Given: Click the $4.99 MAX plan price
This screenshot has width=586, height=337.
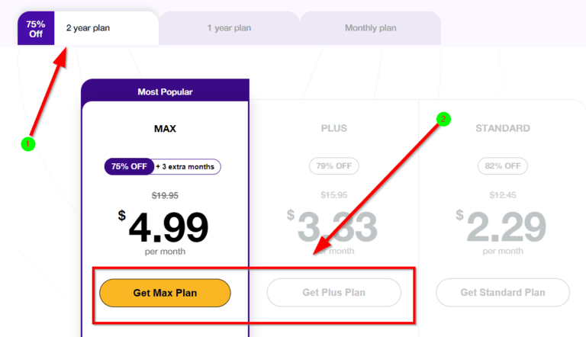Looking at the screenshot, I should tap(165, 226).
